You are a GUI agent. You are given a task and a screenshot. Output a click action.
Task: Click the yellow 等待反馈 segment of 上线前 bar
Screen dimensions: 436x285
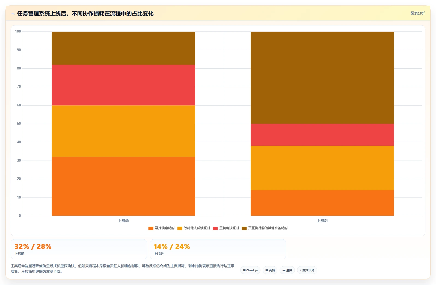click(123, 131)
